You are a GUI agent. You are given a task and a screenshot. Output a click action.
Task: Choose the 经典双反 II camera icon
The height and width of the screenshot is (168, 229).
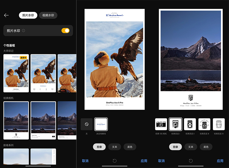tap(190, 124)
